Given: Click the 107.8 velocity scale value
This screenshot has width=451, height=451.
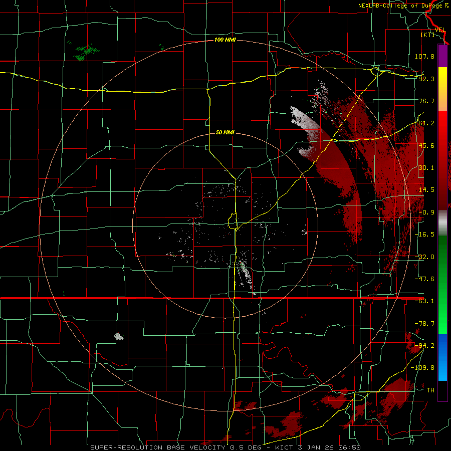Looking at the screenshot, I should 424,56.
